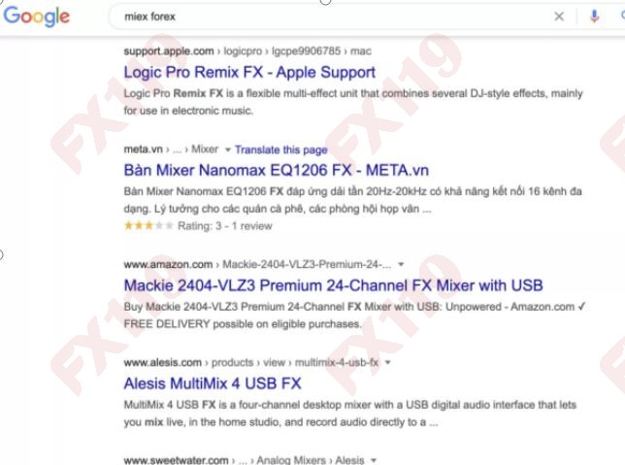This screenshot has height=465, width=625.
Task: Start voice search with the microphone icon
Action: click(x=594, y=17)
